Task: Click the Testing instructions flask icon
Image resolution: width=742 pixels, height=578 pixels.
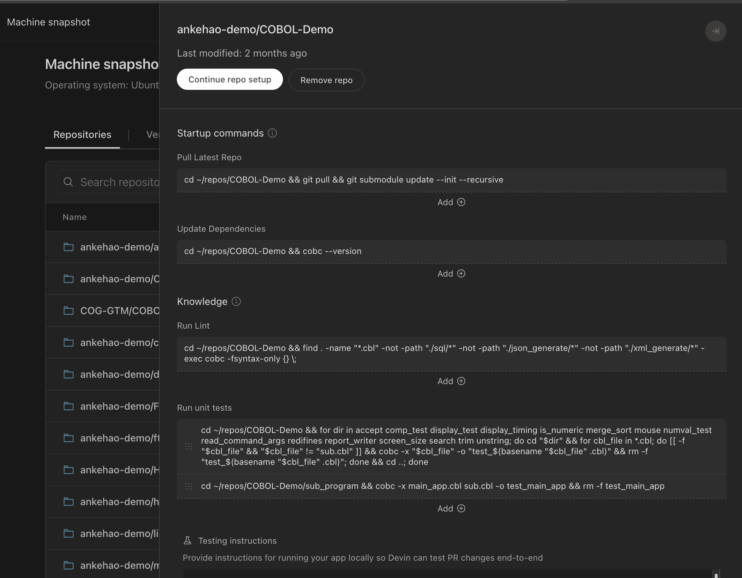Action: (x=187, y=541)
